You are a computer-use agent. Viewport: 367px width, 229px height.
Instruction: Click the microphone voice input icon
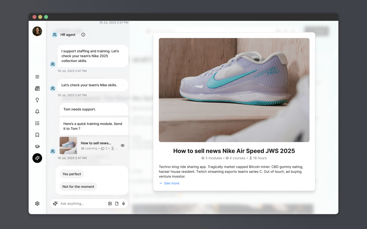point(124,204)
